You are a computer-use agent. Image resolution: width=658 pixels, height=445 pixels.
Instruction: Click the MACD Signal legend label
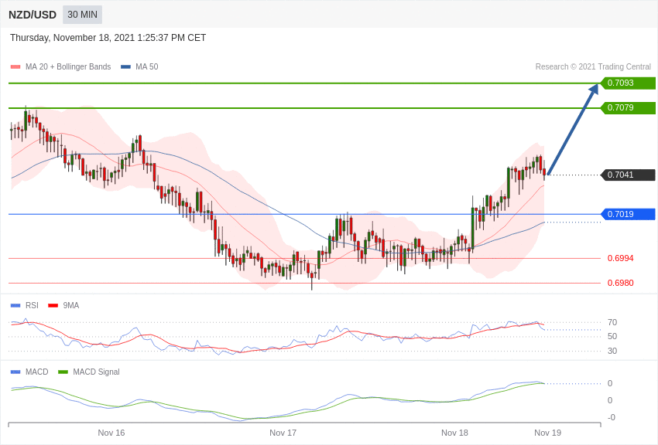pos(96,372)
